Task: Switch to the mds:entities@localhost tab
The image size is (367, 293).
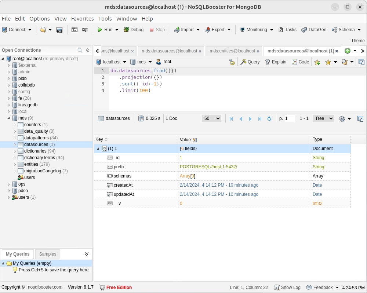Action: tap(232, 51)
